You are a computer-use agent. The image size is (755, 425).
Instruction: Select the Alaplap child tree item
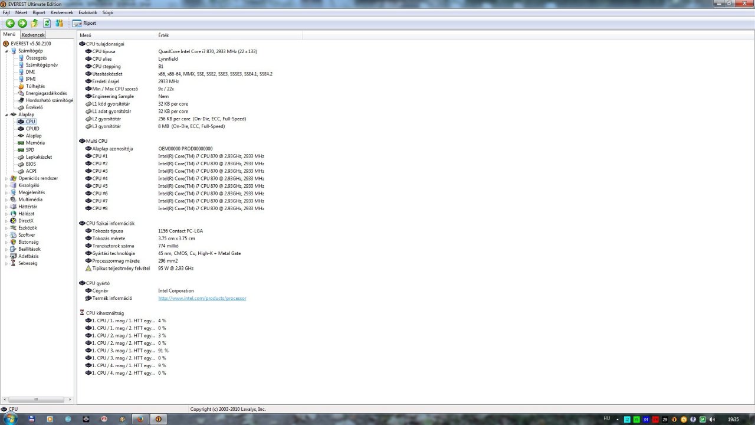point(34,136)
